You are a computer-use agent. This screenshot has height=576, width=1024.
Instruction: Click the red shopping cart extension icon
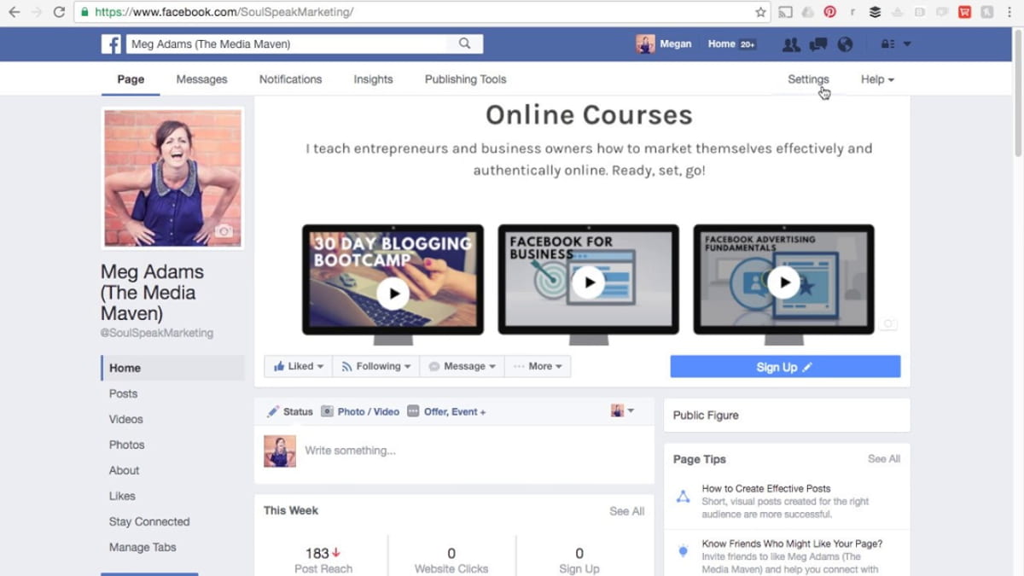pos(964,12)
